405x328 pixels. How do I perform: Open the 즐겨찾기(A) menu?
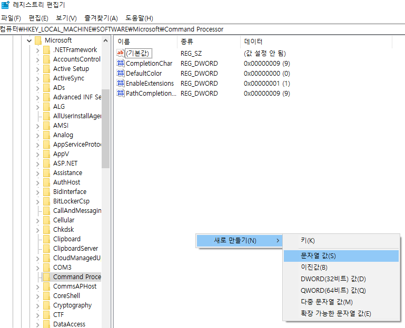click(101, 18)
